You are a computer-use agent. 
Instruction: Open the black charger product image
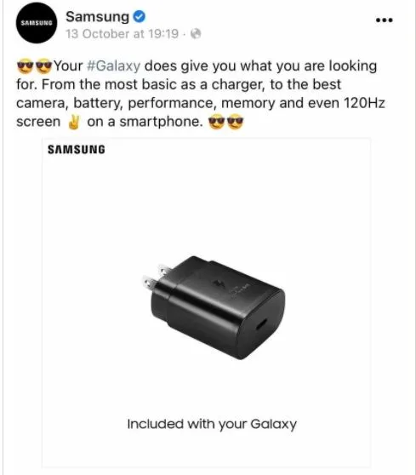coord(214,307)
